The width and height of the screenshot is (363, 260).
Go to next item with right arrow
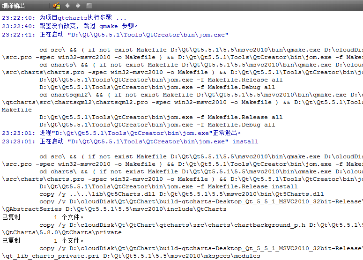[78, 5]
